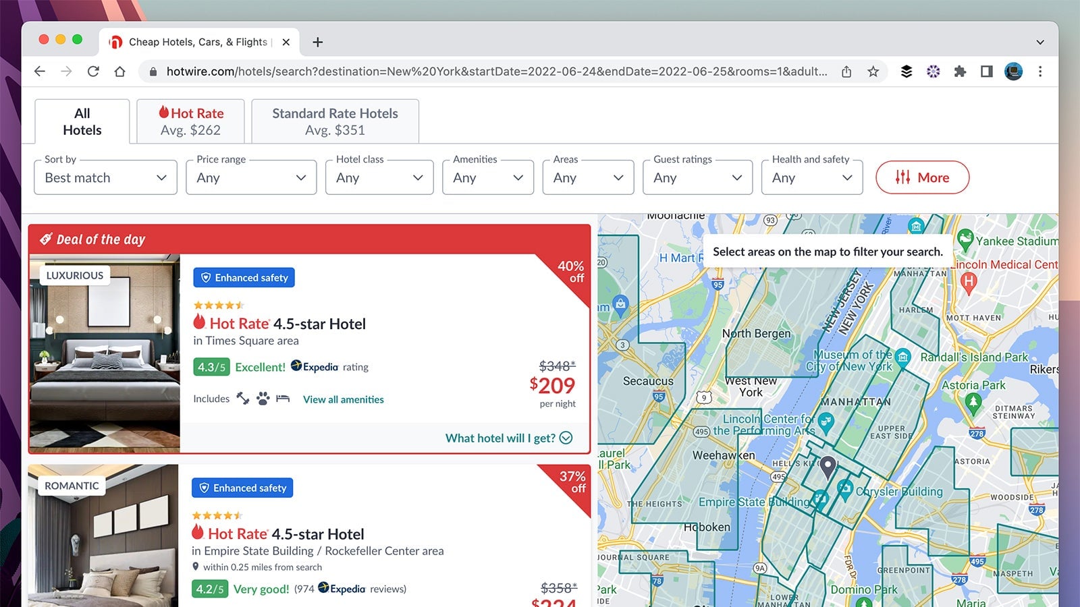Image resolution: width=1080 pixels, height=607 pixels.
Task: Click the Enhanced safety shield badge
Action: 244,277
